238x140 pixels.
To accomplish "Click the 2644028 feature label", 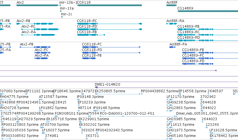I will point(208,102).
